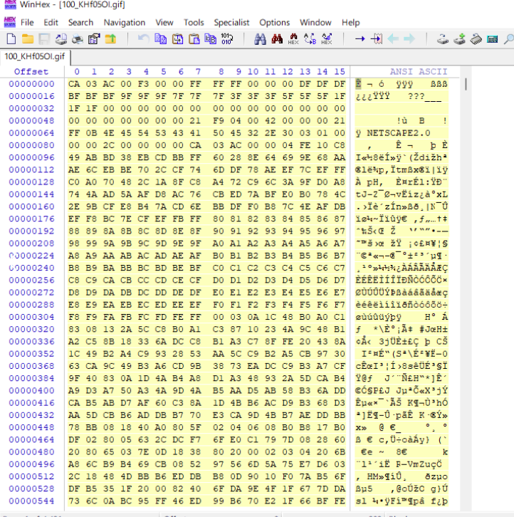Click the Go To Offset arrow icon
The width and height of the screenshot is (514, 517).
[x=360, y=38]
